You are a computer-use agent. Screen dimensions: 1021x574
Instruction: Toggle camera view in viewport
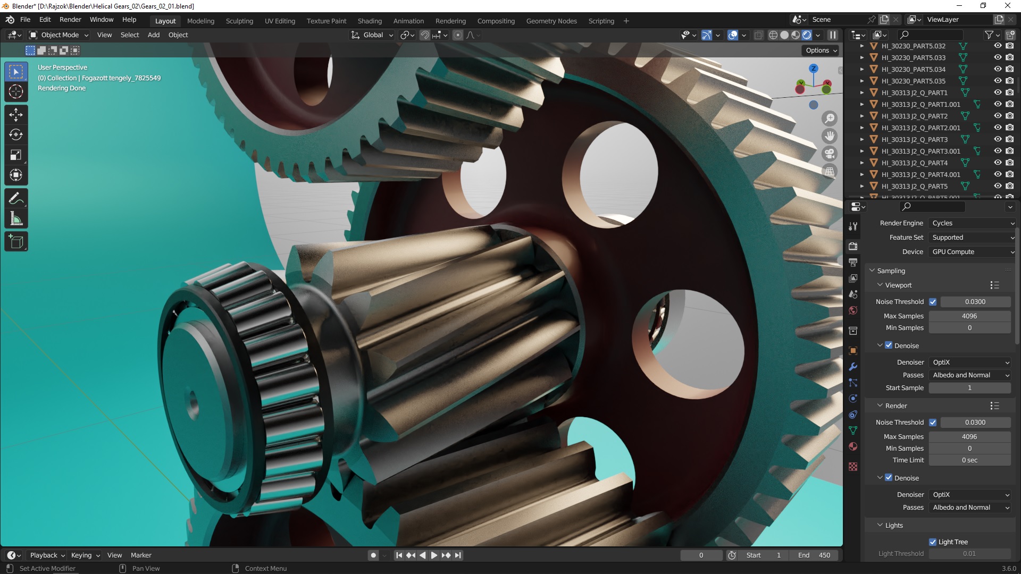[829, 154]
